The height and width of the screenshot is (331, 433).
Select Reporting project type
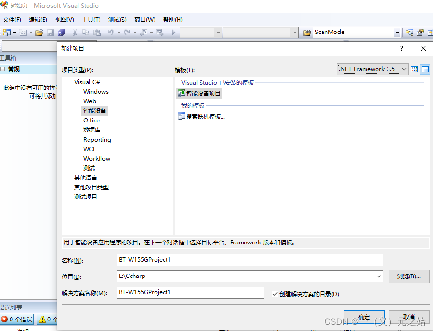pos(97,139)
